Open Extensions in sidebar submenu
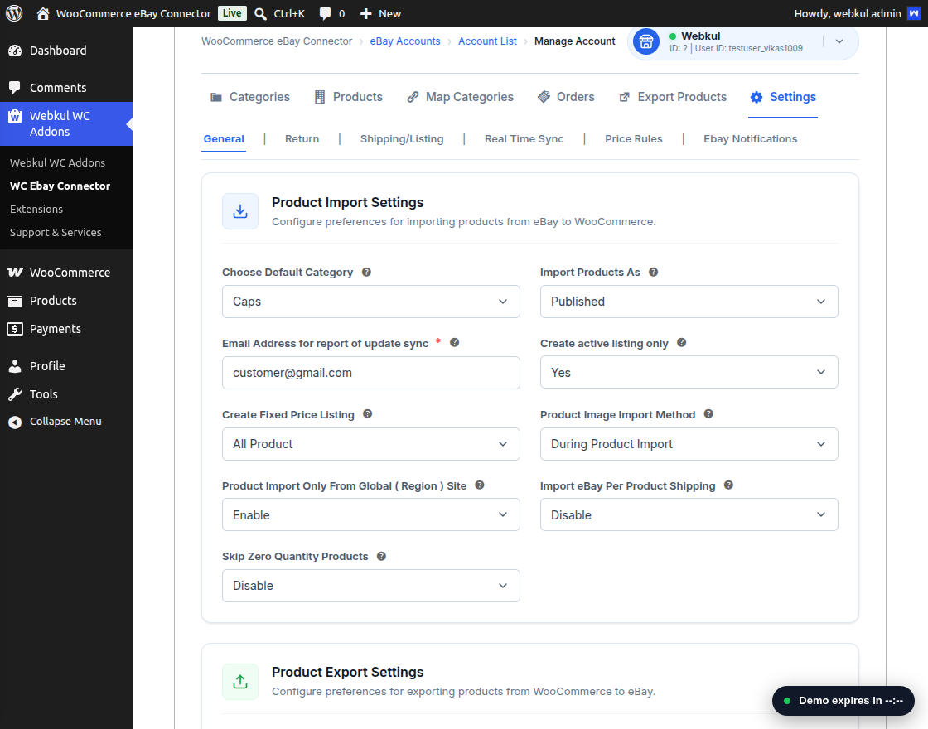The width and height of the screenshot is (928, 729). pos(36,209)
